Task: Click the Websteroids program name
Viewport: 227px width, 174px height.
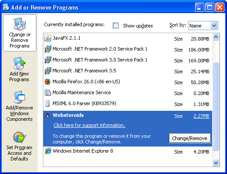Action: point(68,115)
